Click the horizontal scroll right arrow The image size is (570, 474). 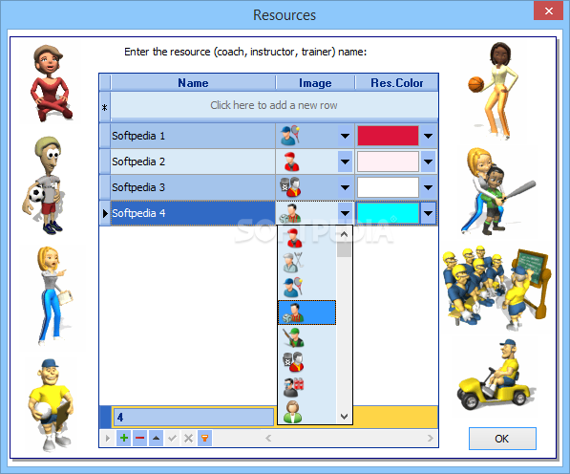pyautogui.click(x=430, y=438)
